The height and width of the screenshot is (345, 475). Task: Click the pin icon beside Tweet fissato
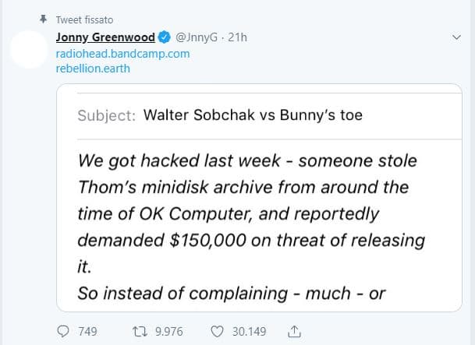coord(44,19)
